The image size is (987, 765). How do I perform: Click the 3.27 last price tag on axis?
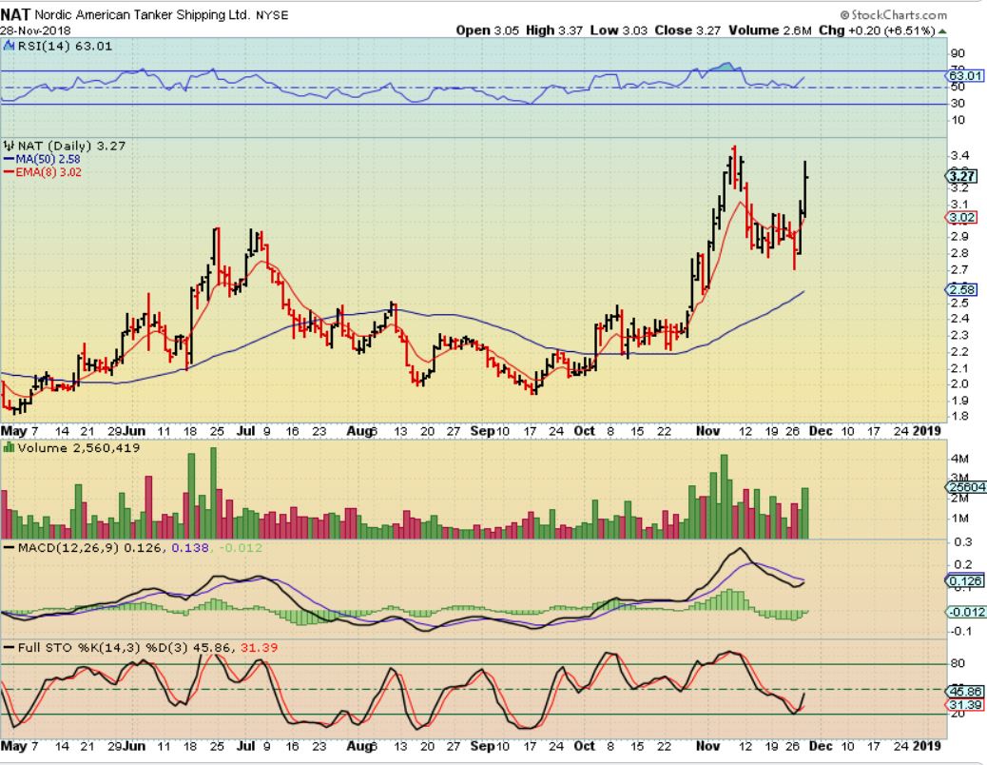962,176
